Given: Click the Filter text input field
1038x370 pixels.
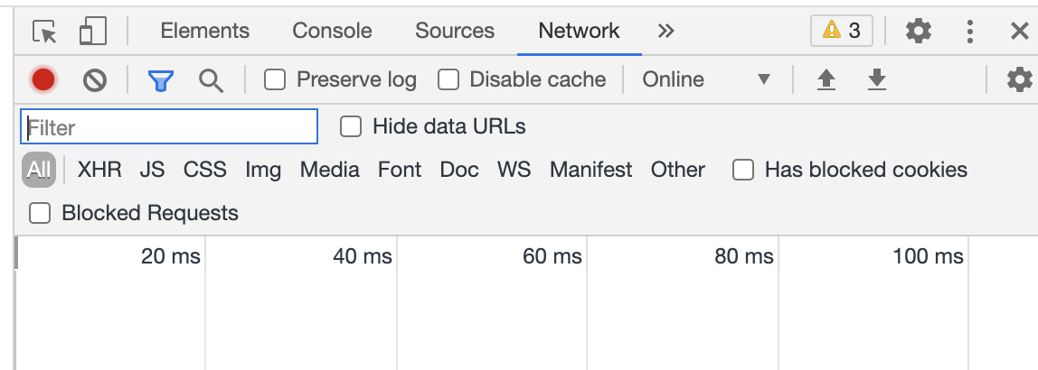Looking at the screenshot, I should tap(169, 127).
